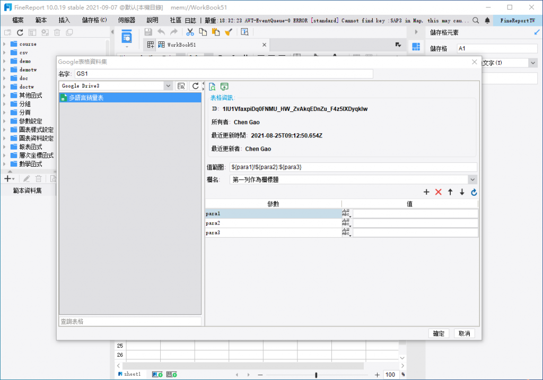Click the zoom-in plus beside the slider
Image resolution: width=543 pixels, height=380 pixels.
[x=377, y=375]
